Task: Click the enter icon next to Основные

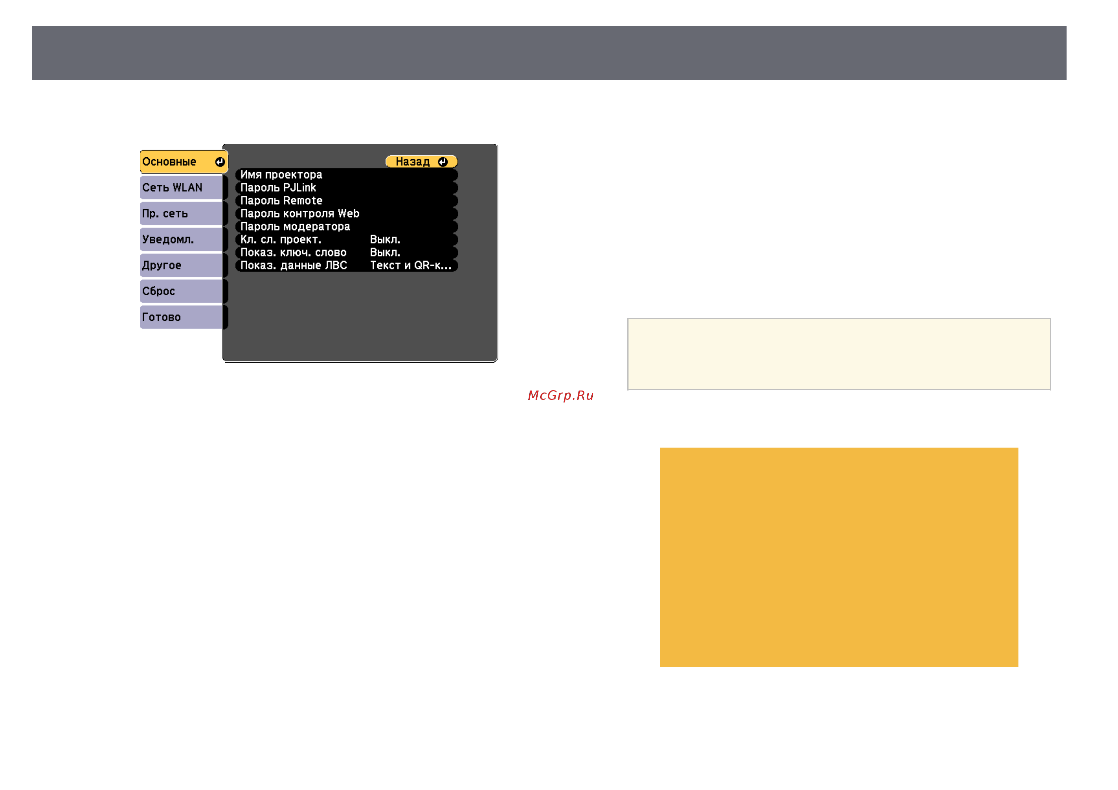Action: (220, 162)
